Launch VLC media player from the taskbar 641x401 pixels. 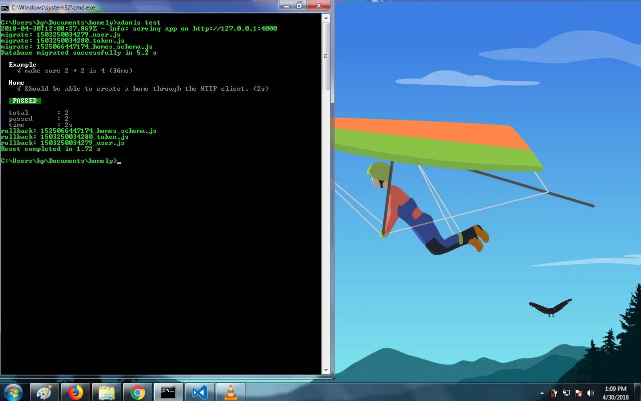tap(231, 392)
